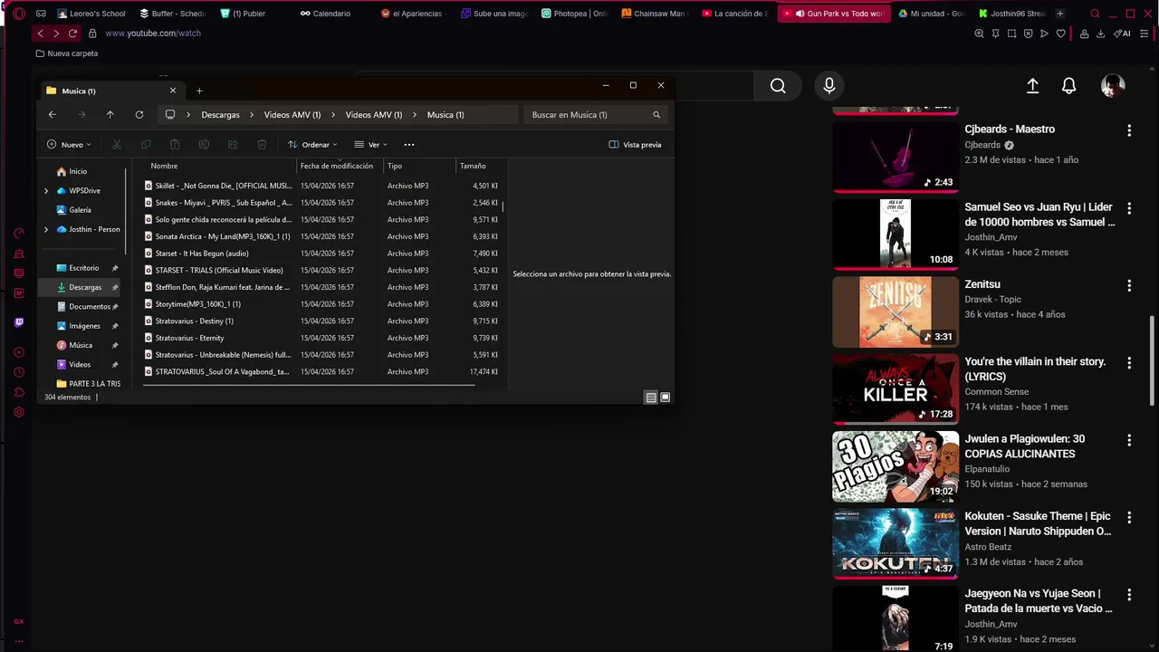1159x652 pixels.
Task: Click the browser address bar URL
Action: pyautogui.click(x=153, y=34)
